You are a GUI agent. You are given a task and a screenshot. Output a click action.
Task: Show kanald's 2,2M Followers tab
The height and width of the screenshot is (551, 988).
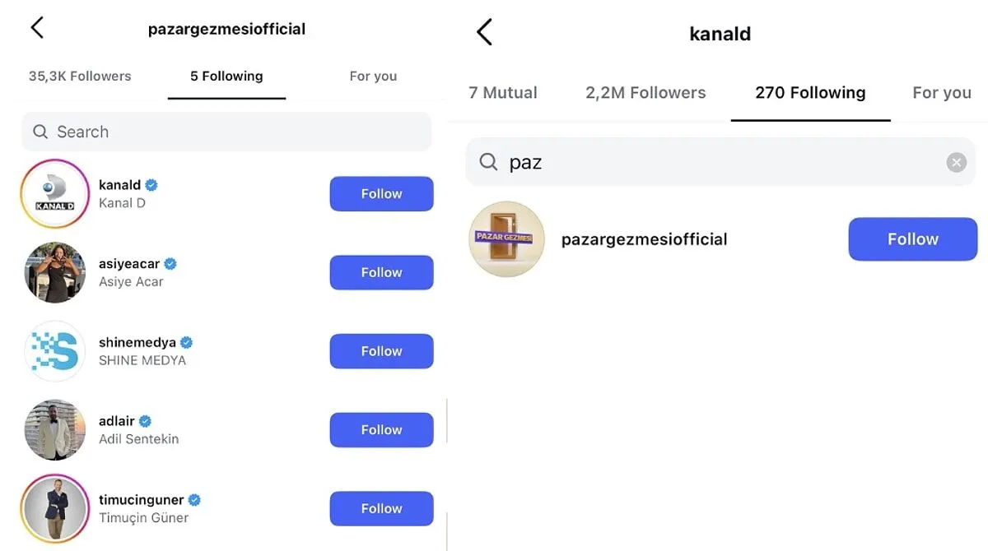pyautogui.click(x=645, y=93)
